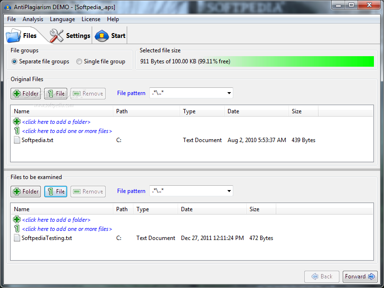
Task: Click 'Aug 2, 2010 5:53:37 AM' date cell
Action: click(257, 140)
